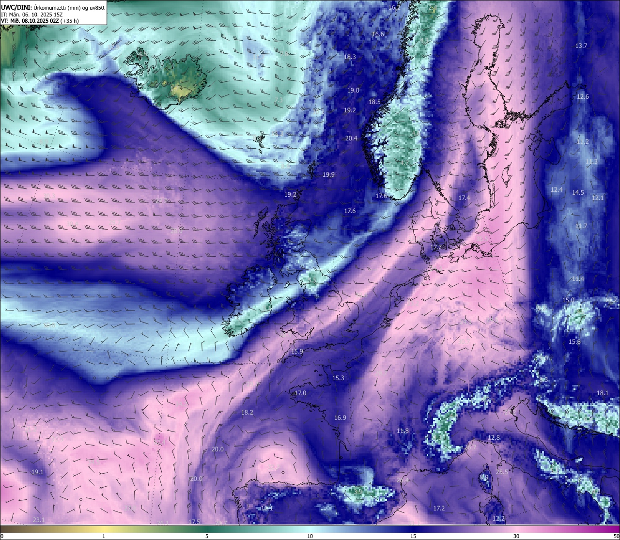Click the 1 tick on the color scale
Screen dimensions: 620x540
click(104, 536)
